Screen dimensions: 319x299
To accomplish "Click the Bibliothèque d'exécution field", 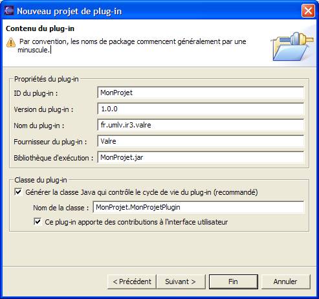I will (201, 157).
